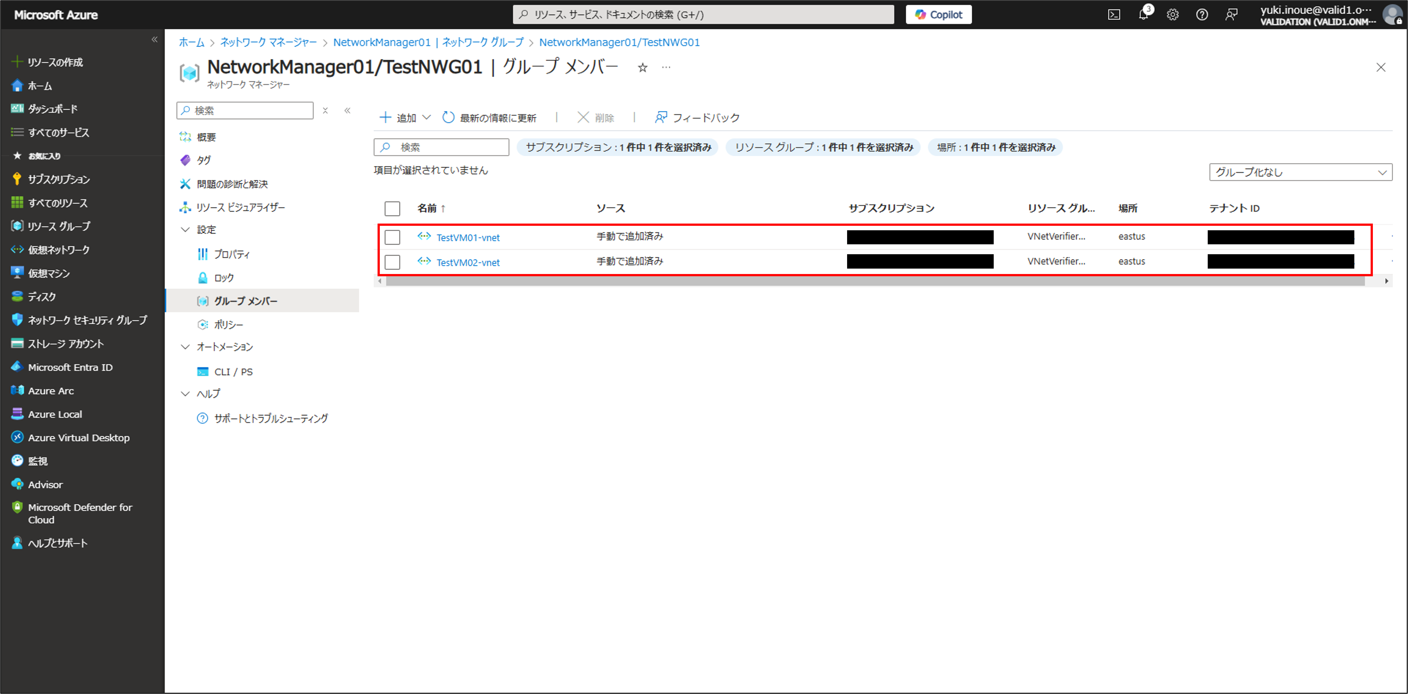Open サブスクリプション filter pill
This screenshot has width=1408, height=694.
[x=618, y=148]
